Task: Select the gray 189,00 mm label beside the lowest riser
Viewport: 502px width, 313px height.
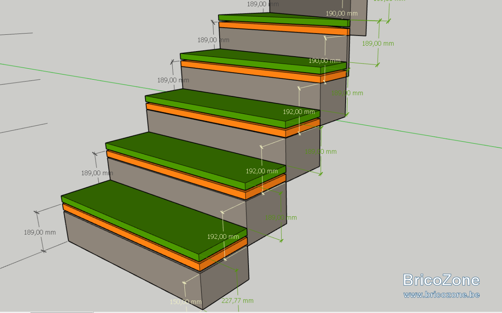Action: (40, 232)
